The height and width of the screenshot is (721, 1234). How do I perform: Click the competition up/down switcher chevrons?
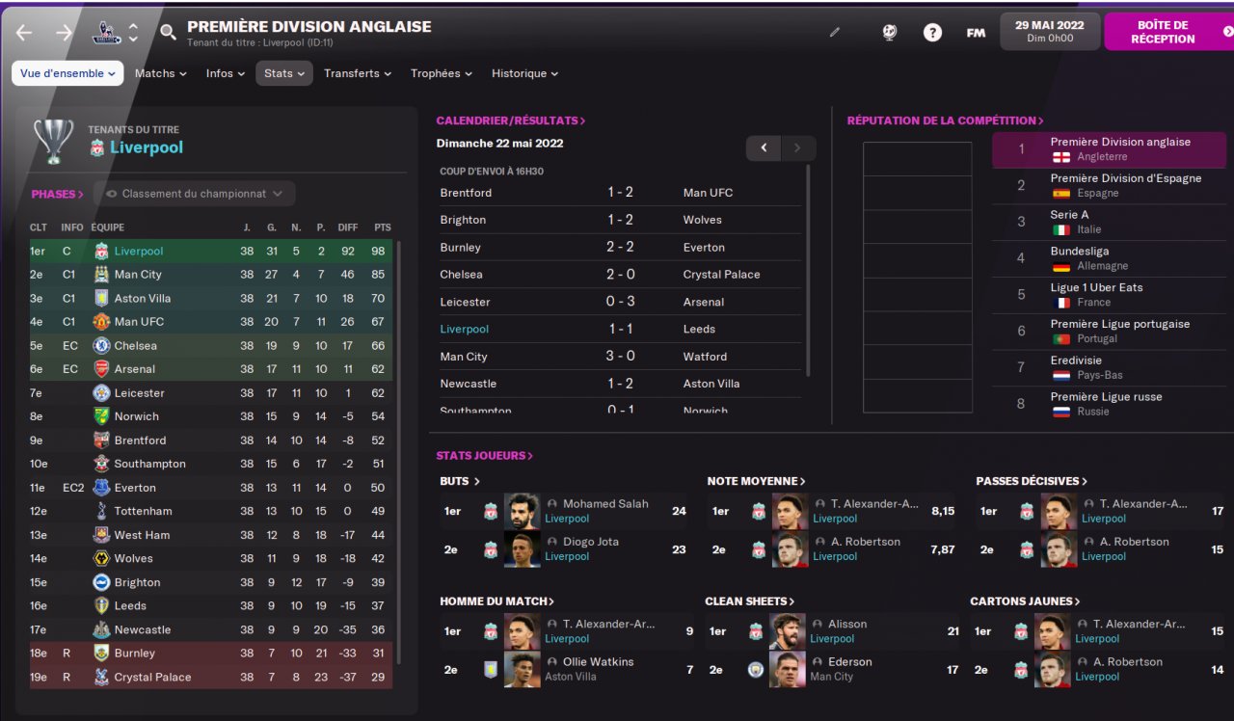[x=133, y=33]
